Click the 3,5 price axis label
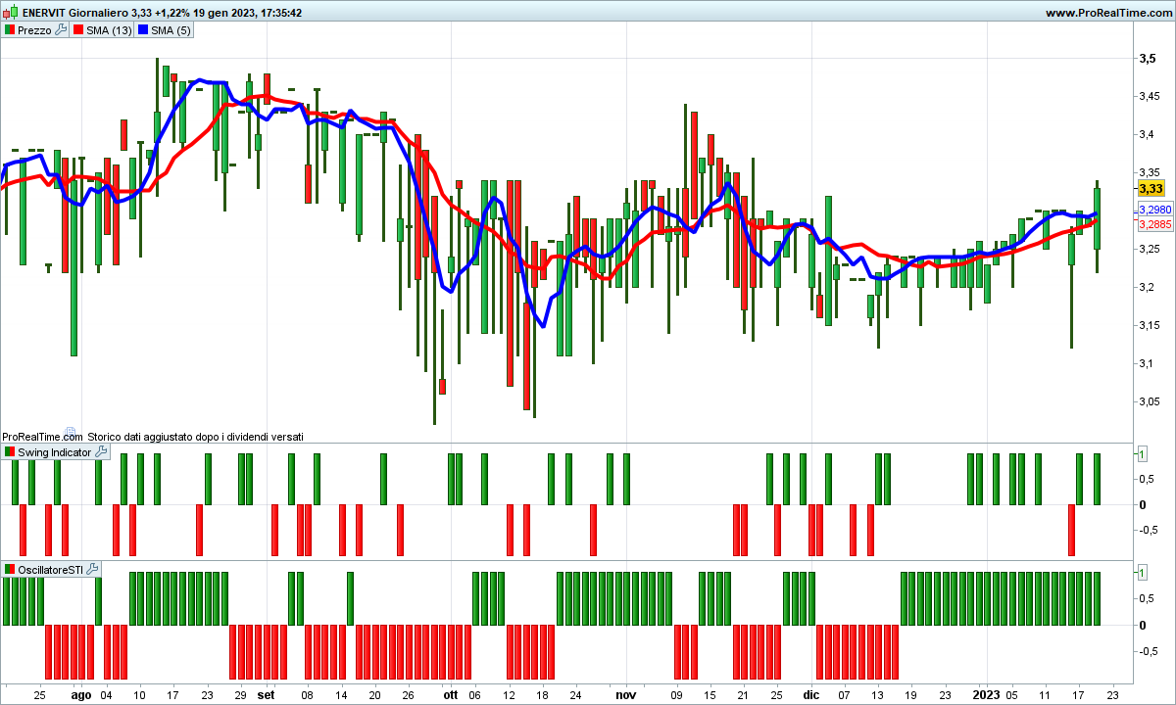 1147,59
